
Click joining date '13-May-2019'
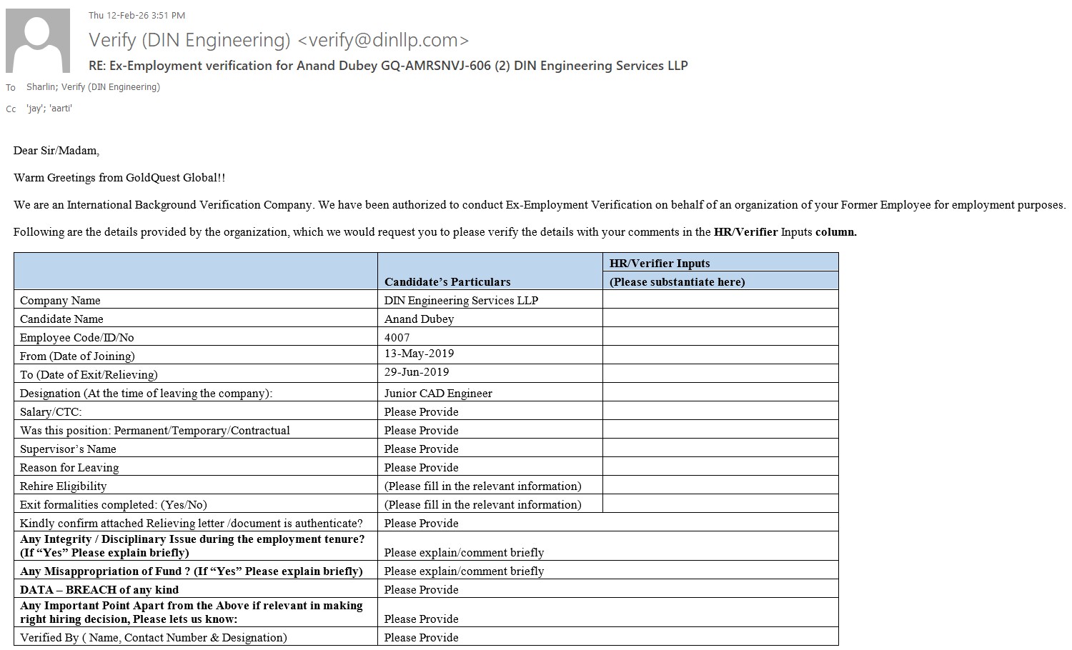[x=419, y=354]
